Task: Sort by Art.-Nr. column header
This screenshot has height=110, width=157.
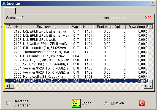Action: [13, 27]
